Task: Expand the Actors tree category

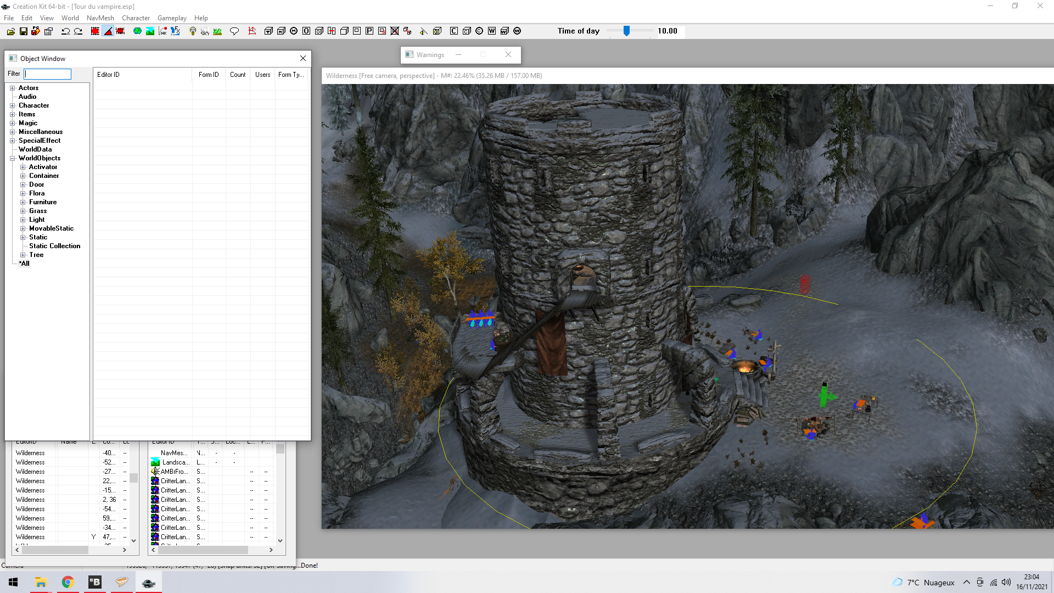Action: tap(12, 88)
